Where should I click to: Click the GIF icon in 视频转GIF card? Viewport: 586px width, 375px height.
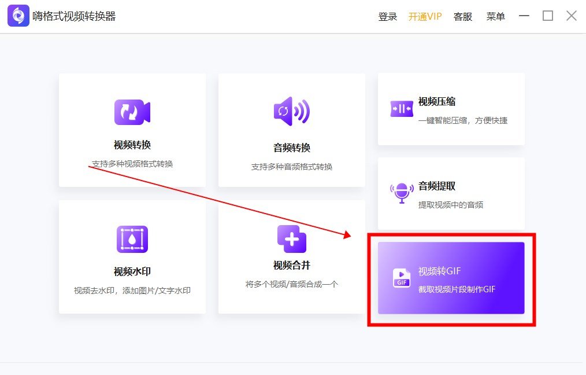[401, 278]
